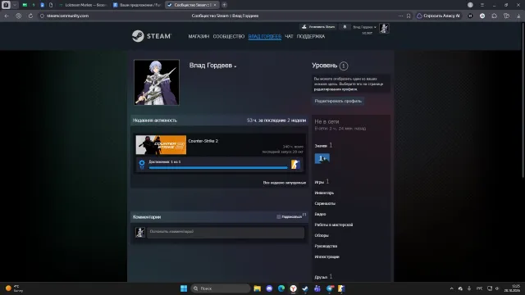Viewport: 525px width, 295px height.
Task: Click the add comment input field
Action: (x=226, y=232)
